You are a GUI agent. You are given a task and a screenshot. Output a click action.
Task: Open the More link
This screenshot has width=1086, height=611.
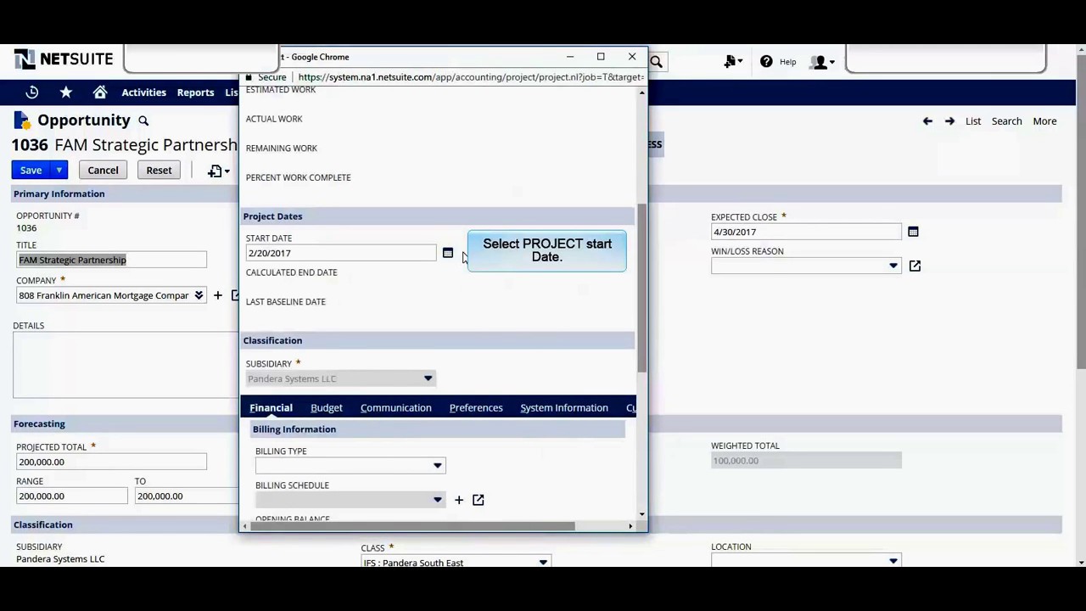1044,121
